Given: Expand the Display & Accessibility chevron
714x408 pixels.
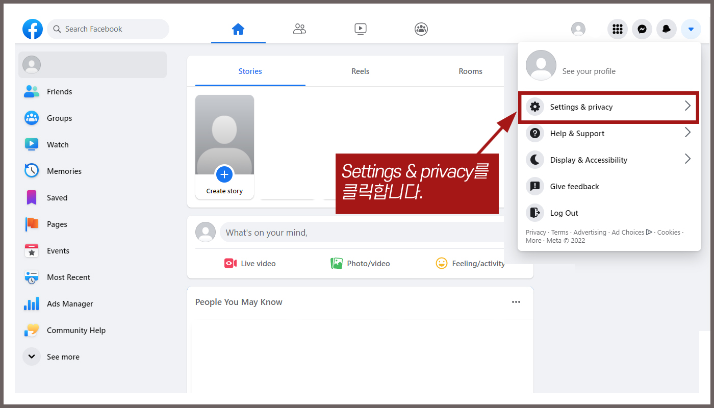Looking at the screenshot, I should coord(687,159).
